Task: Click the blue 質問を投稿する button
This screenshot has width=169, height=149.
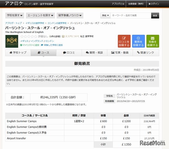Action: [x=138, y=41]
